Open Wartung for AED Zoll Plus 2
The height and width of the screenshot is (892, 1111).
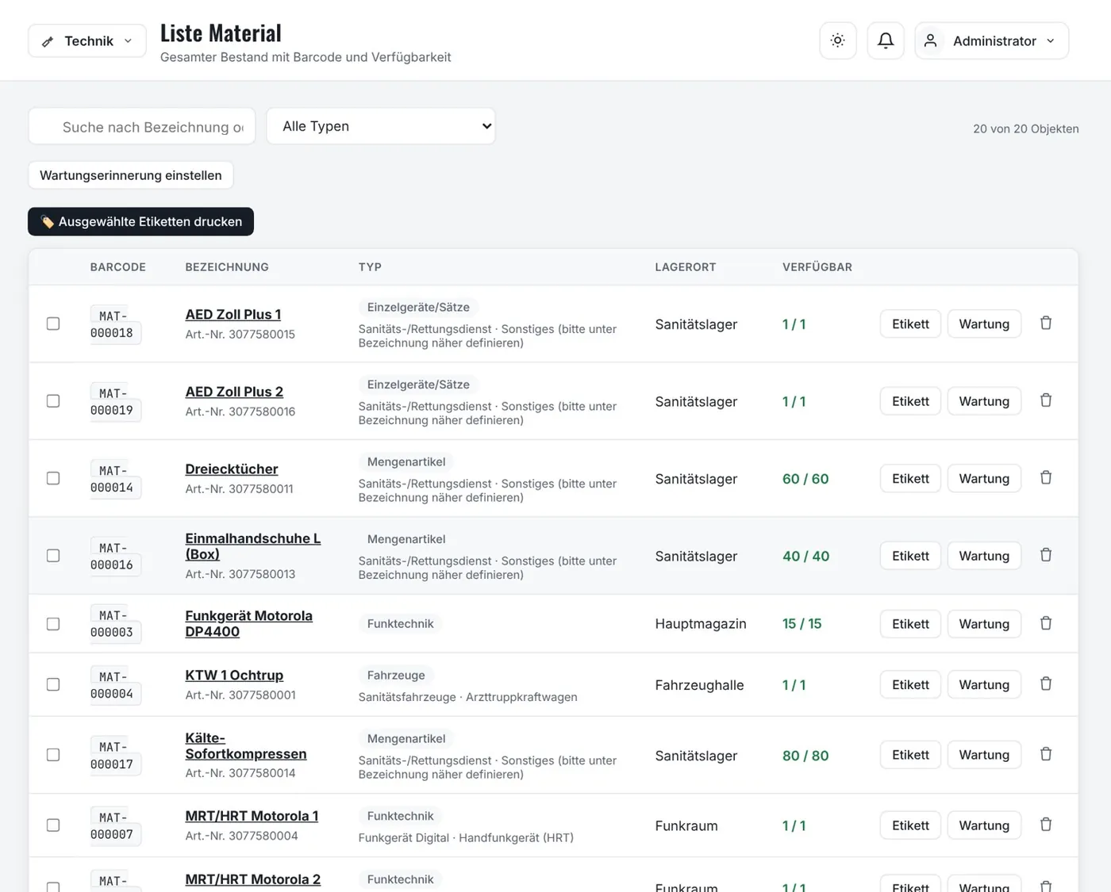[984, 401]
